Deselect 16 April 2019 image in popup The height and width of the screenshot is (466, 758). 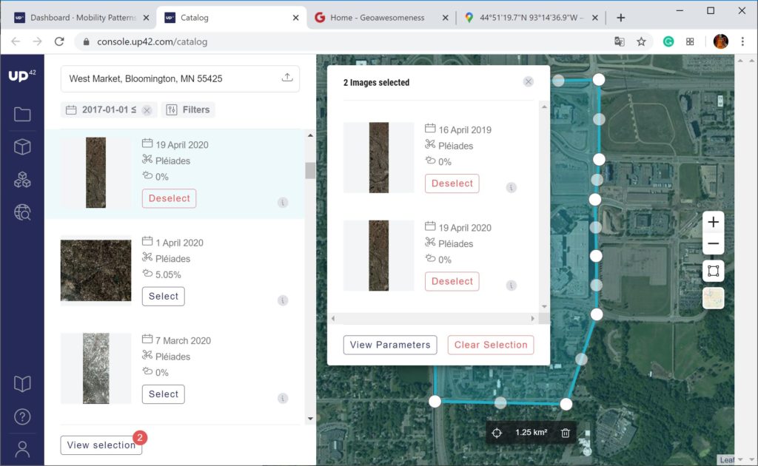click(452, 183)
